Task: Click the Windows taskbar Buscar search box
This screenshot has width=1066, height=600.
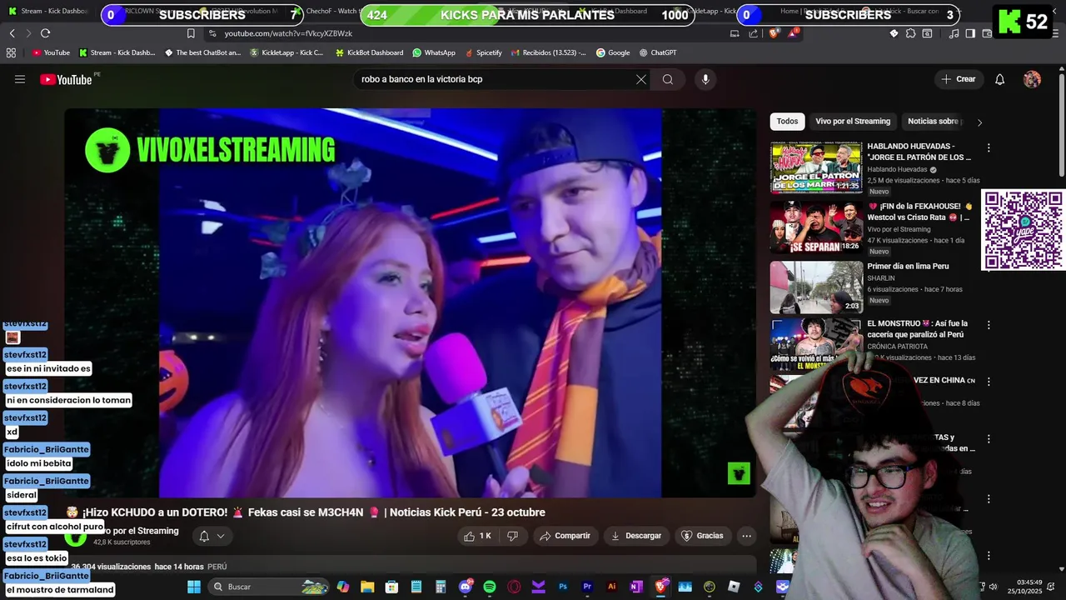Action: 269,587
